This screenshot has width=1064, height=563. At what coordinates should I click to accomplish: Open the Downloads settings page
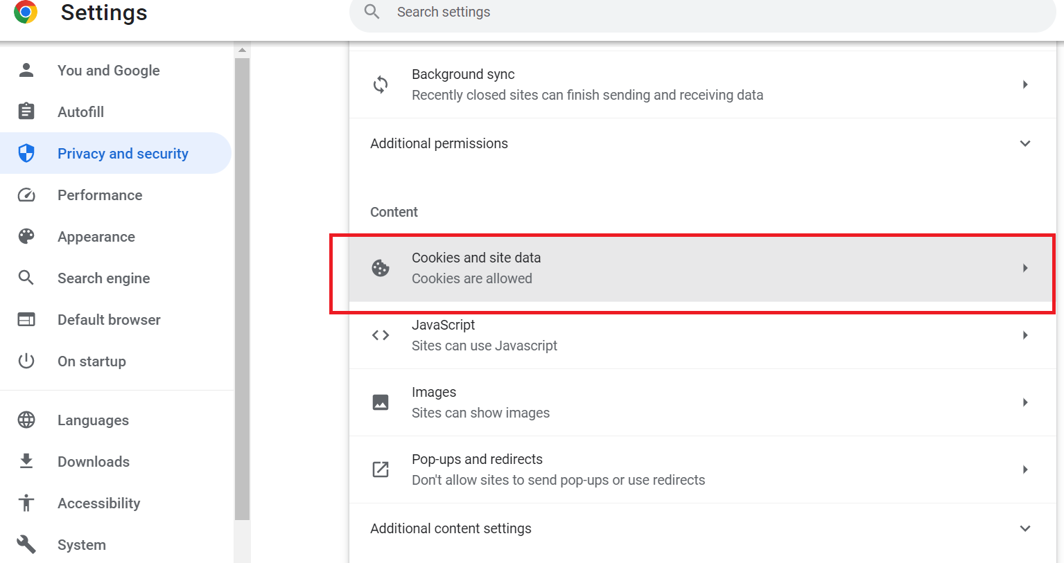click(93, 461)
